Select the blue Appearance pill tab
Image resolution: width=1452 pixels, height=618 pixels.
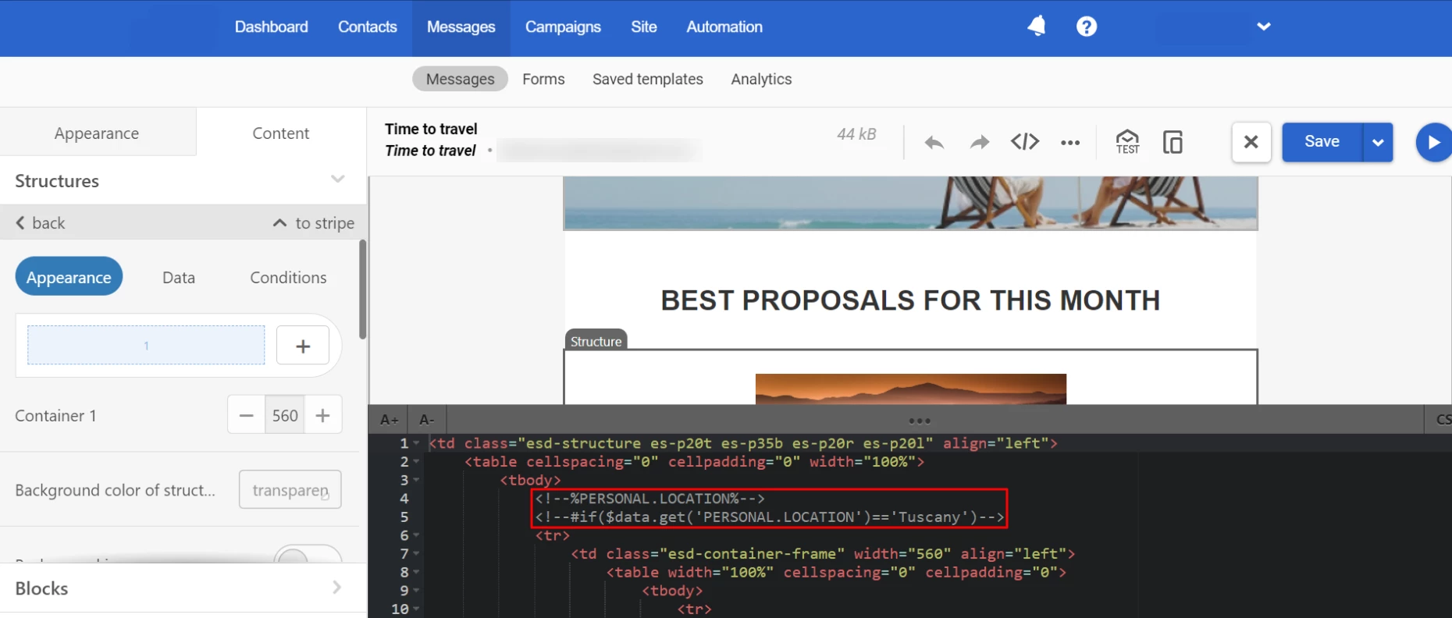(x=69, y=277)
